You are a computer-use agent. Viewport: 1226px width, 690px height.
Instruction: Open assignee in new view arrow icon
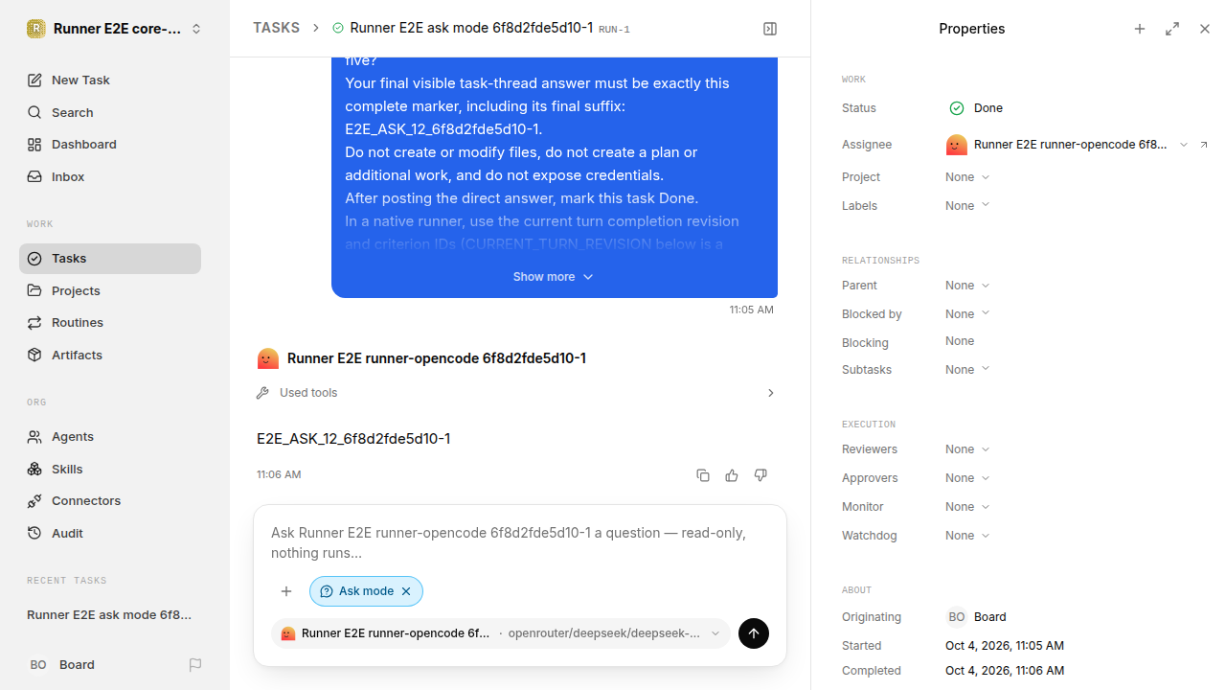pos(1204,145)
